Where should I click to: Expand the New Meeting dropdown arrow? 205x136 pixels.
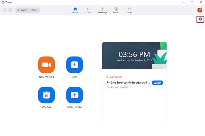point(57,77)
